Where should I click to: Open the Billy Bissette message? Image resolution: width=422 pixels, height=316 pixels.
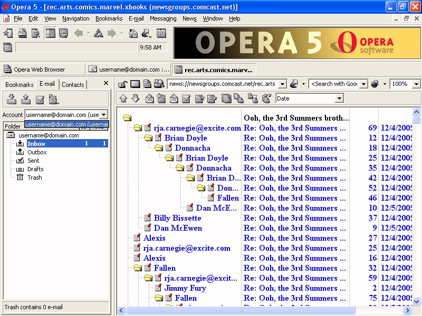point(177,218)
